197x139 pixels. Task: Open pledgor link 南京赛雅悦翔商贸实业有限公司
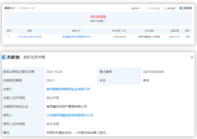[x=68, y=89]
